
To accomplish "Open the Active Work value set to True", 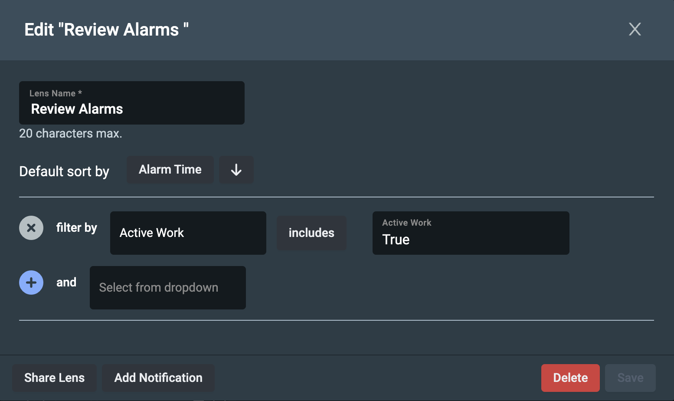I will click(x=471, y=233).
